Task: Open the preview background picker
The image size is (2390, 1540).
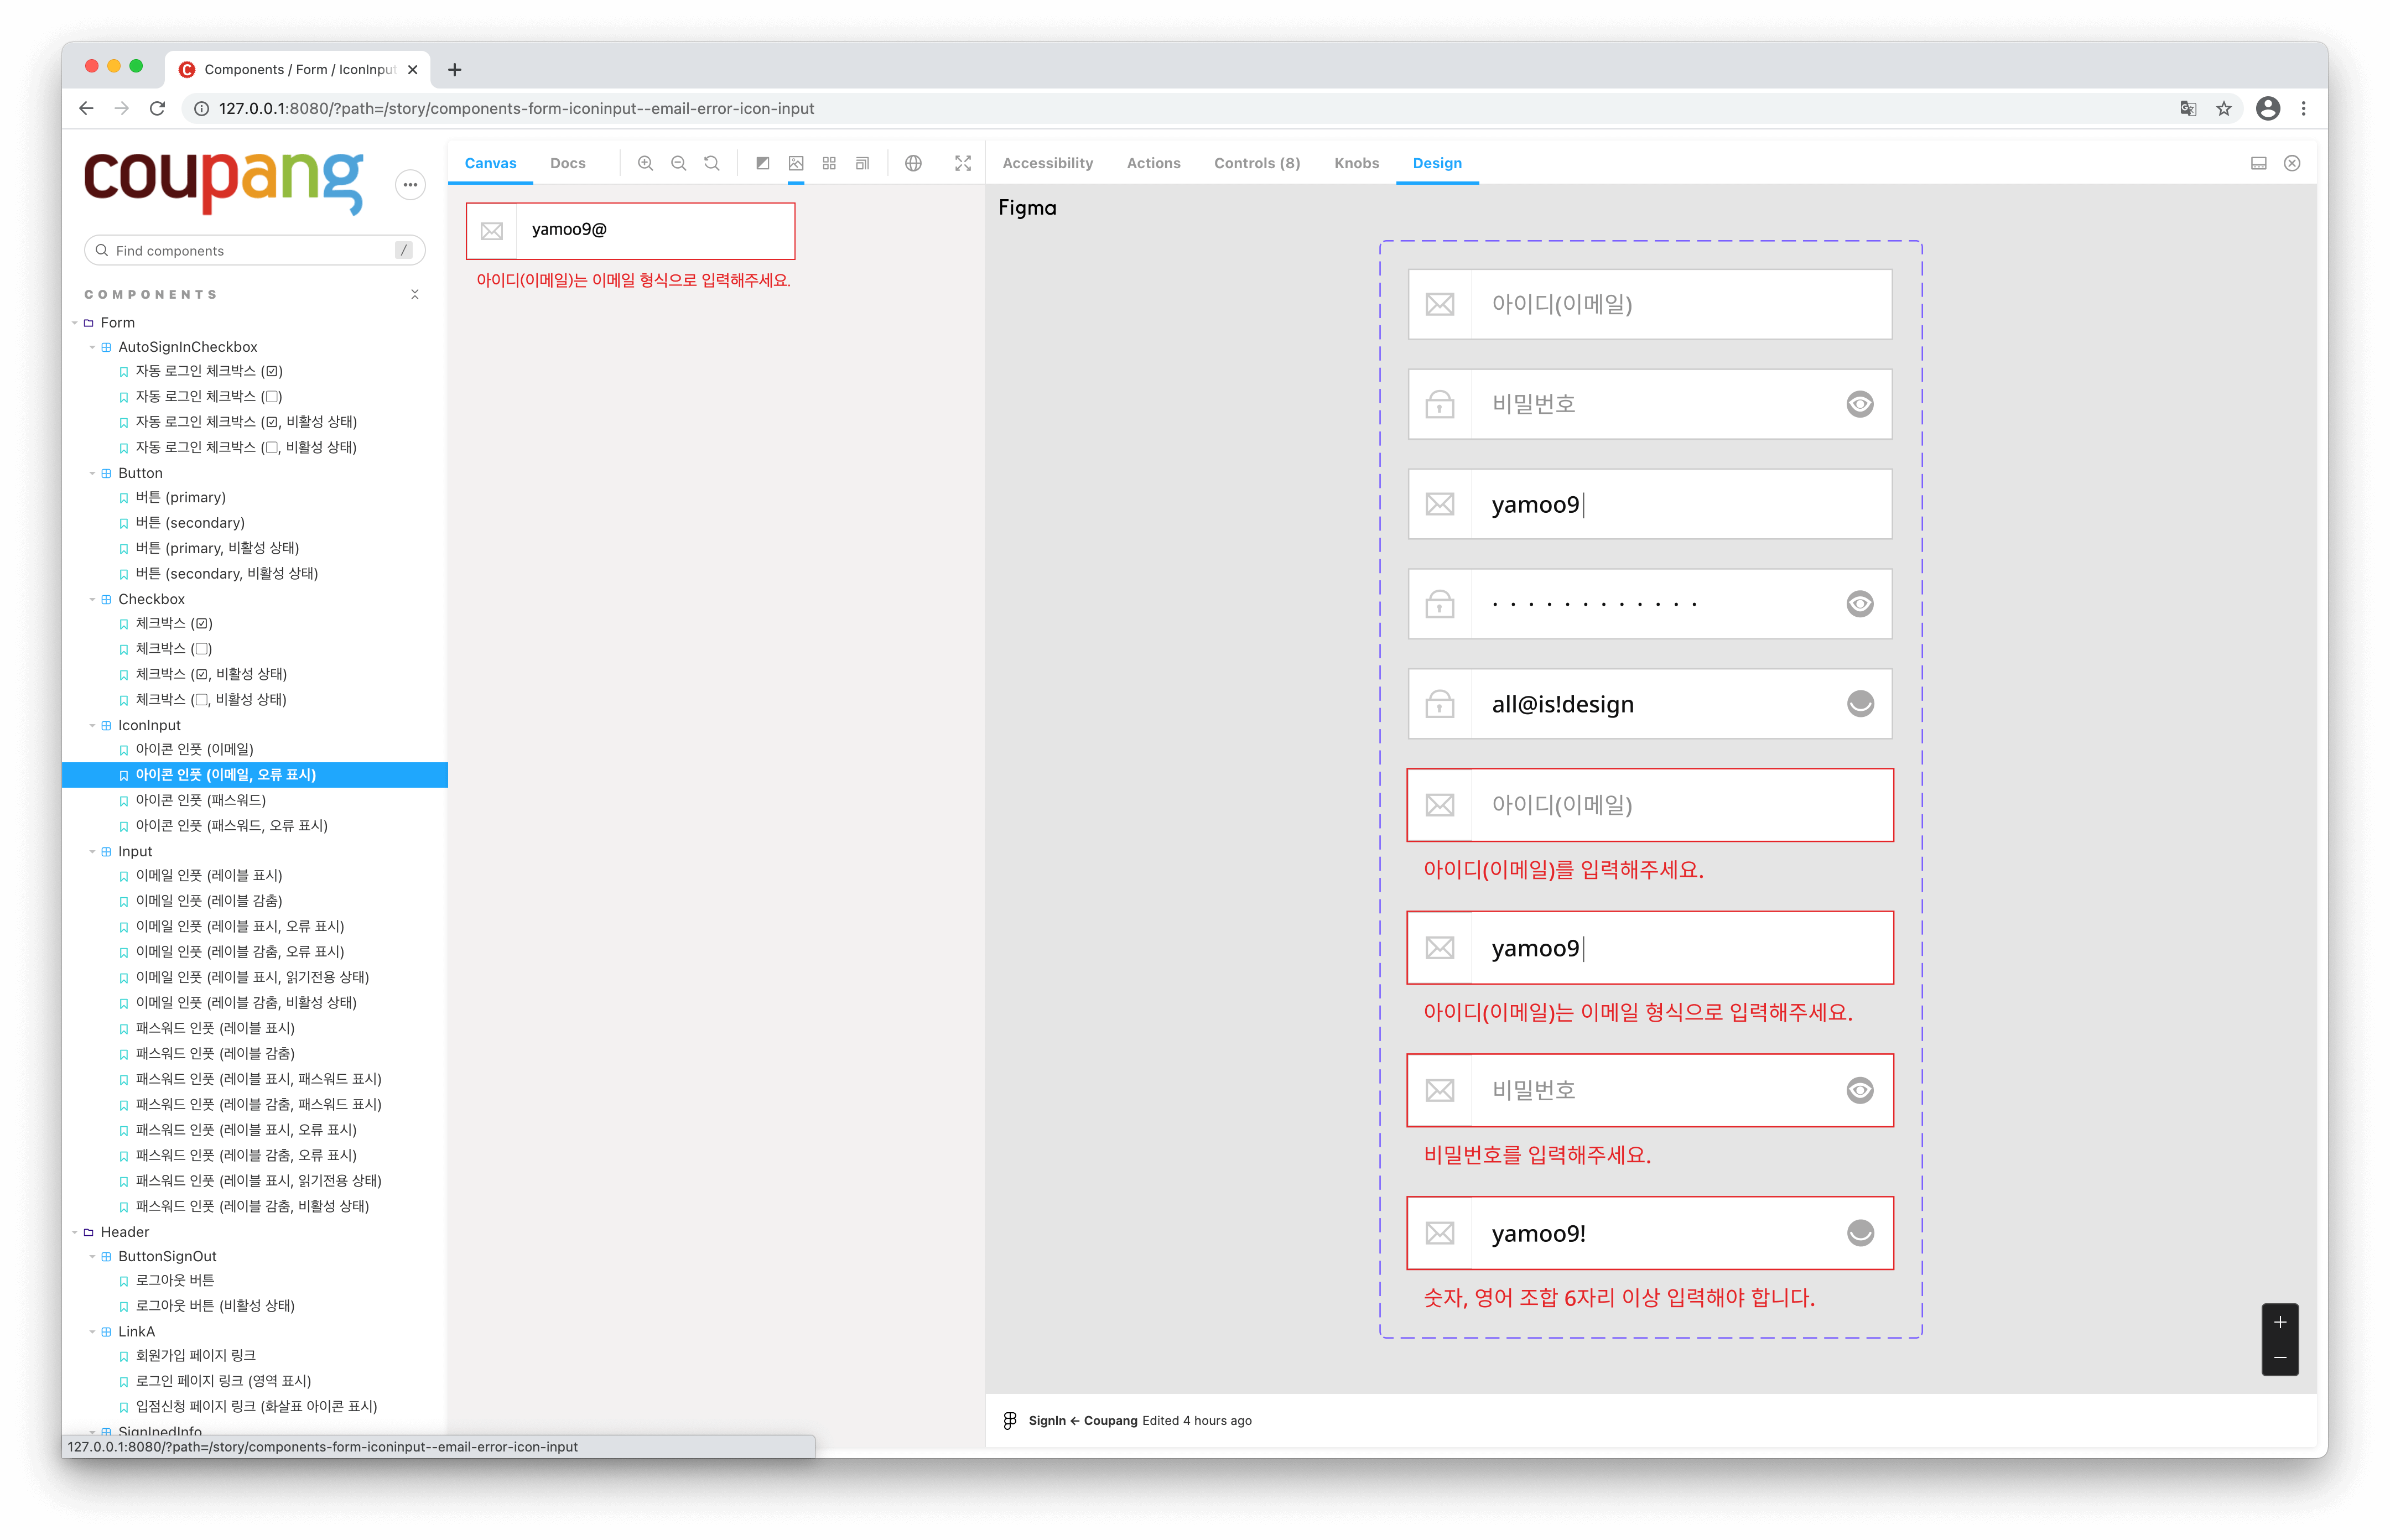Action: [x=796, y=163]
